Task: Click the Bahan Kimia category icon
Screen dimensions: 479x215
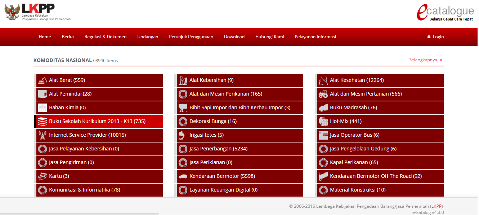Action: [x=42, y=108]
